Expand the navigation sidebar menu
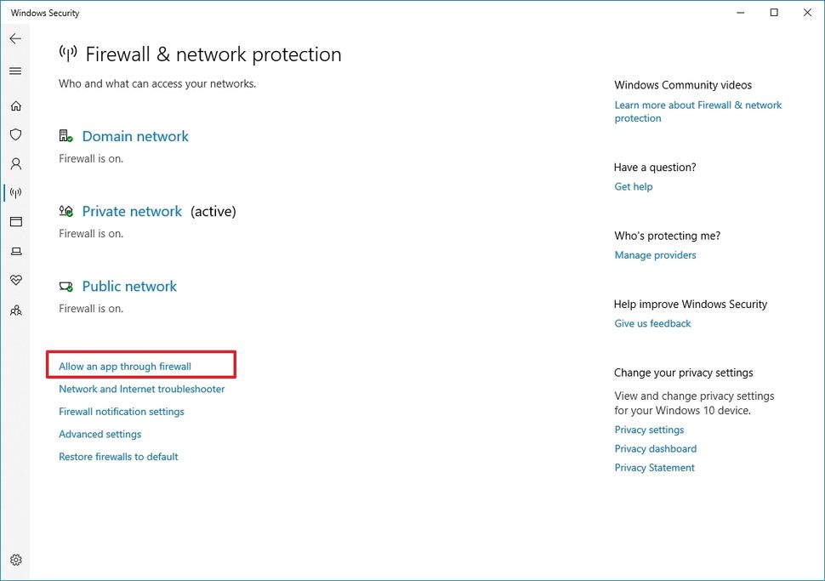 (15, 71)
